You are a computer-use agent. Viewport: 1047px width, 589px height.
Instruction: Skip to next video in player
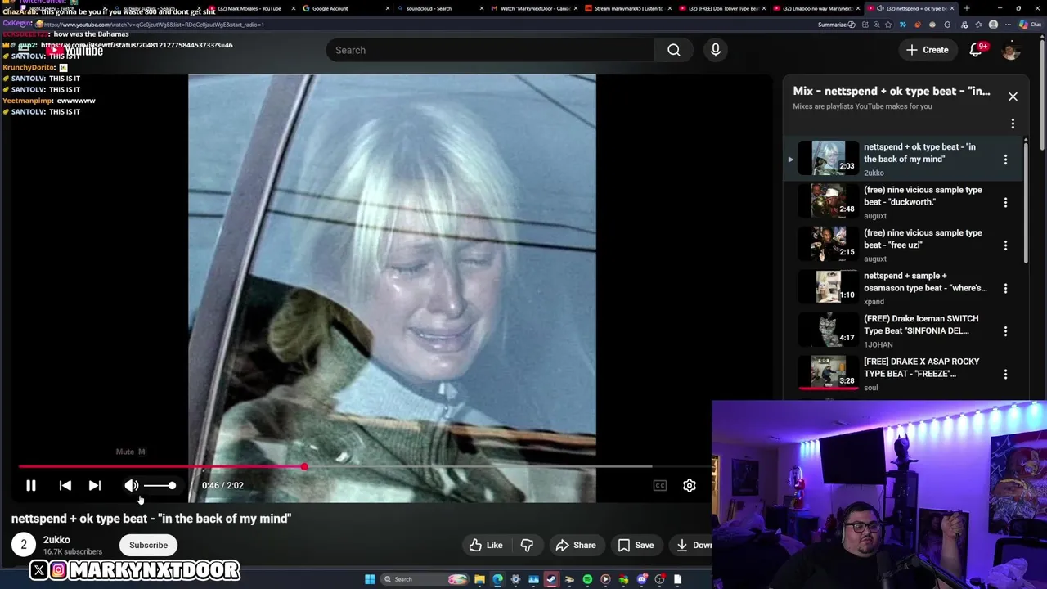point(95,485)
